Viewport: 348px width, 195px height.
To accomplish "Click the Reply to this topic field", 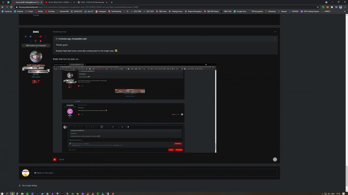I will click(154, 173).
